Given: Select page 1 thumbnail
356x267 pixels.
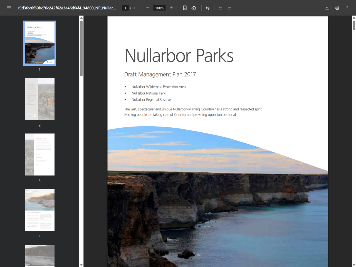Looking at the screenshot, I should [x=39, y=43].
